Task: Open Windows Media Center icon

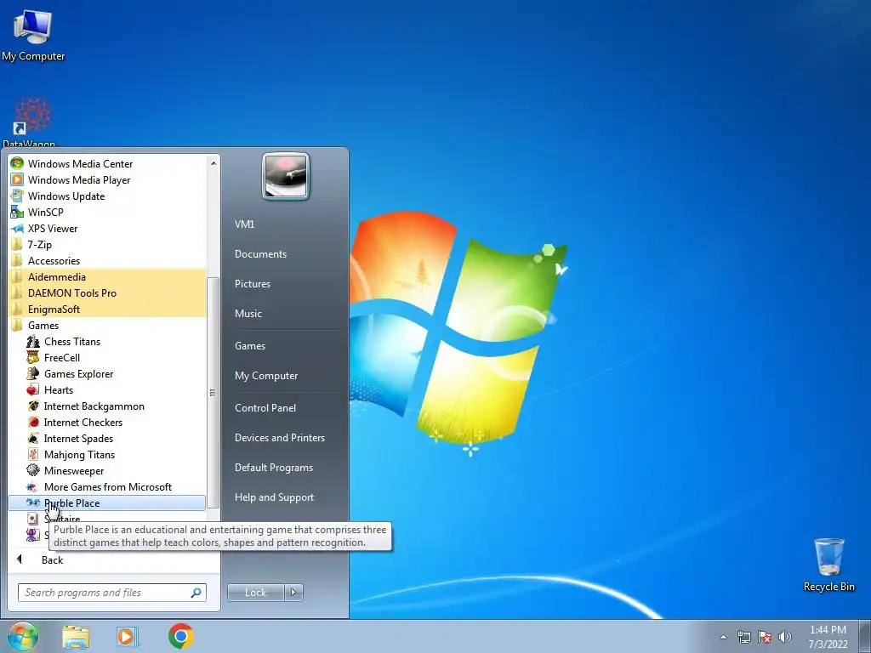Action: coord(17,163)
